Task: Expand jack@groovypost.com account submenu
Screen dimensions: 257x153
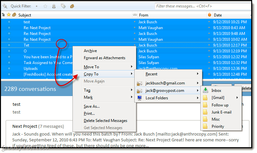Action: [168, 91]
